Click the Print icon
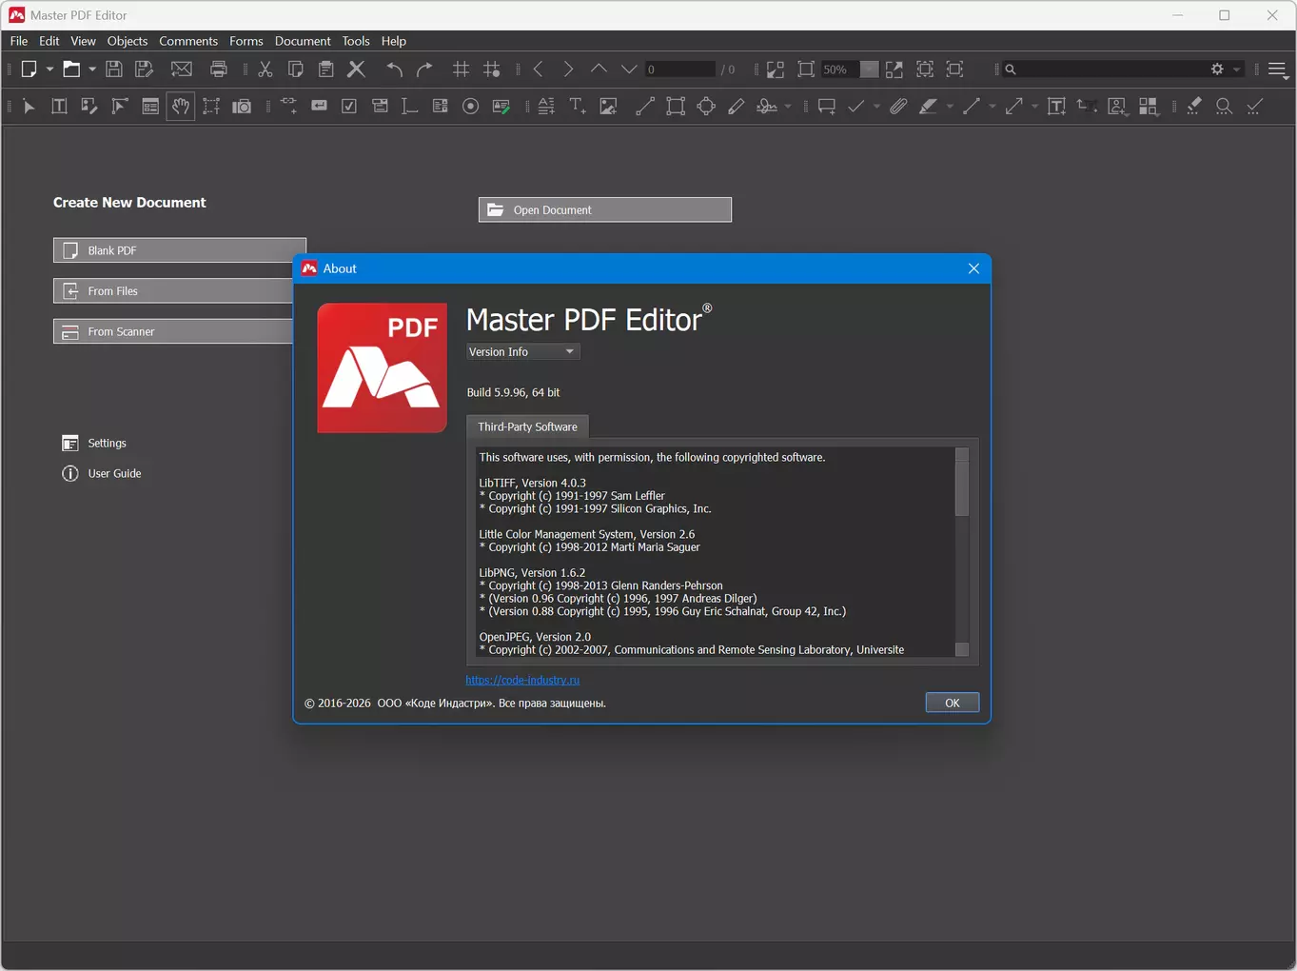Screen dimensions: 1297x971 tap(219, 69)
